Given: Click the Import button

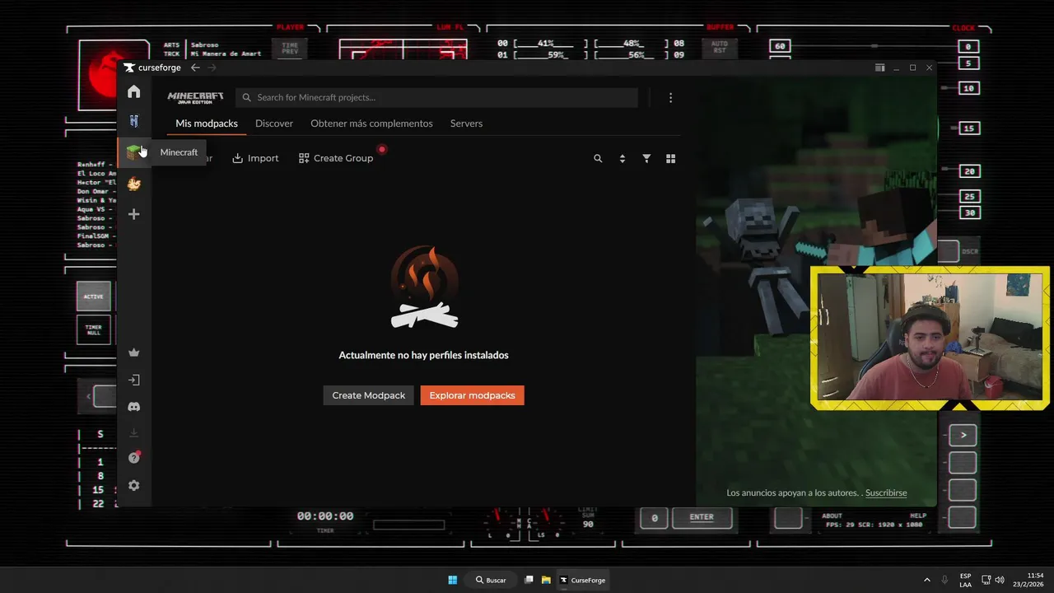Looking at the screenshot, I should tap(255, 158).
